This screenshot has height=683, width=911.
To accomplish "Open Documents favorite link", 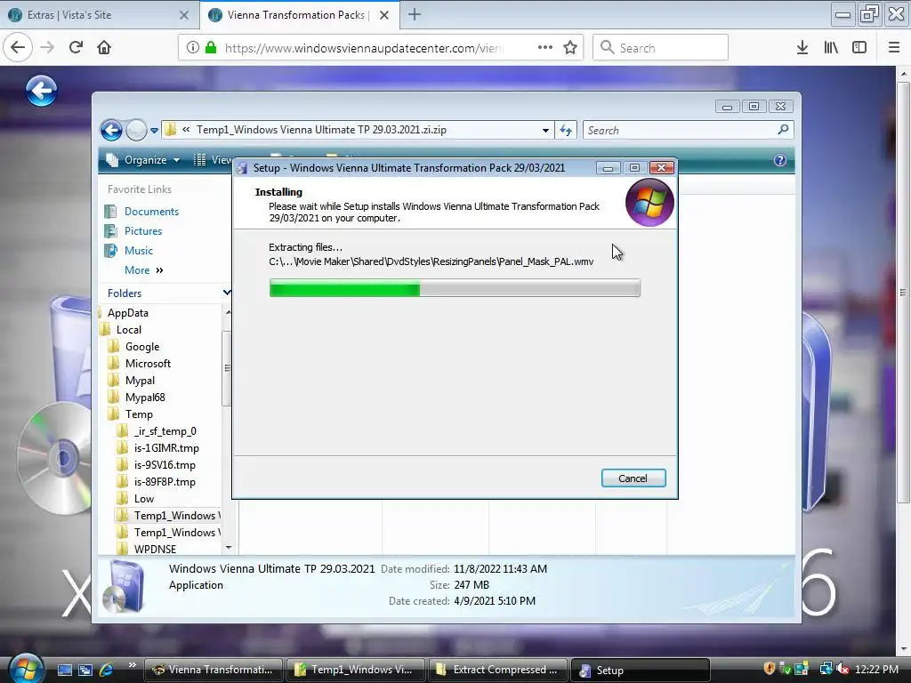I will click(151, 212).
